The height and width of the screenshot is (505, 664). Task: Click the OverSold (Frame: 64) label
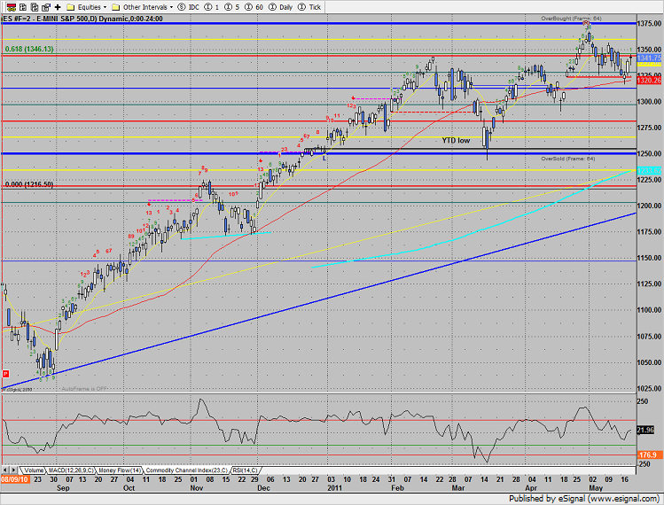point(568,159)
